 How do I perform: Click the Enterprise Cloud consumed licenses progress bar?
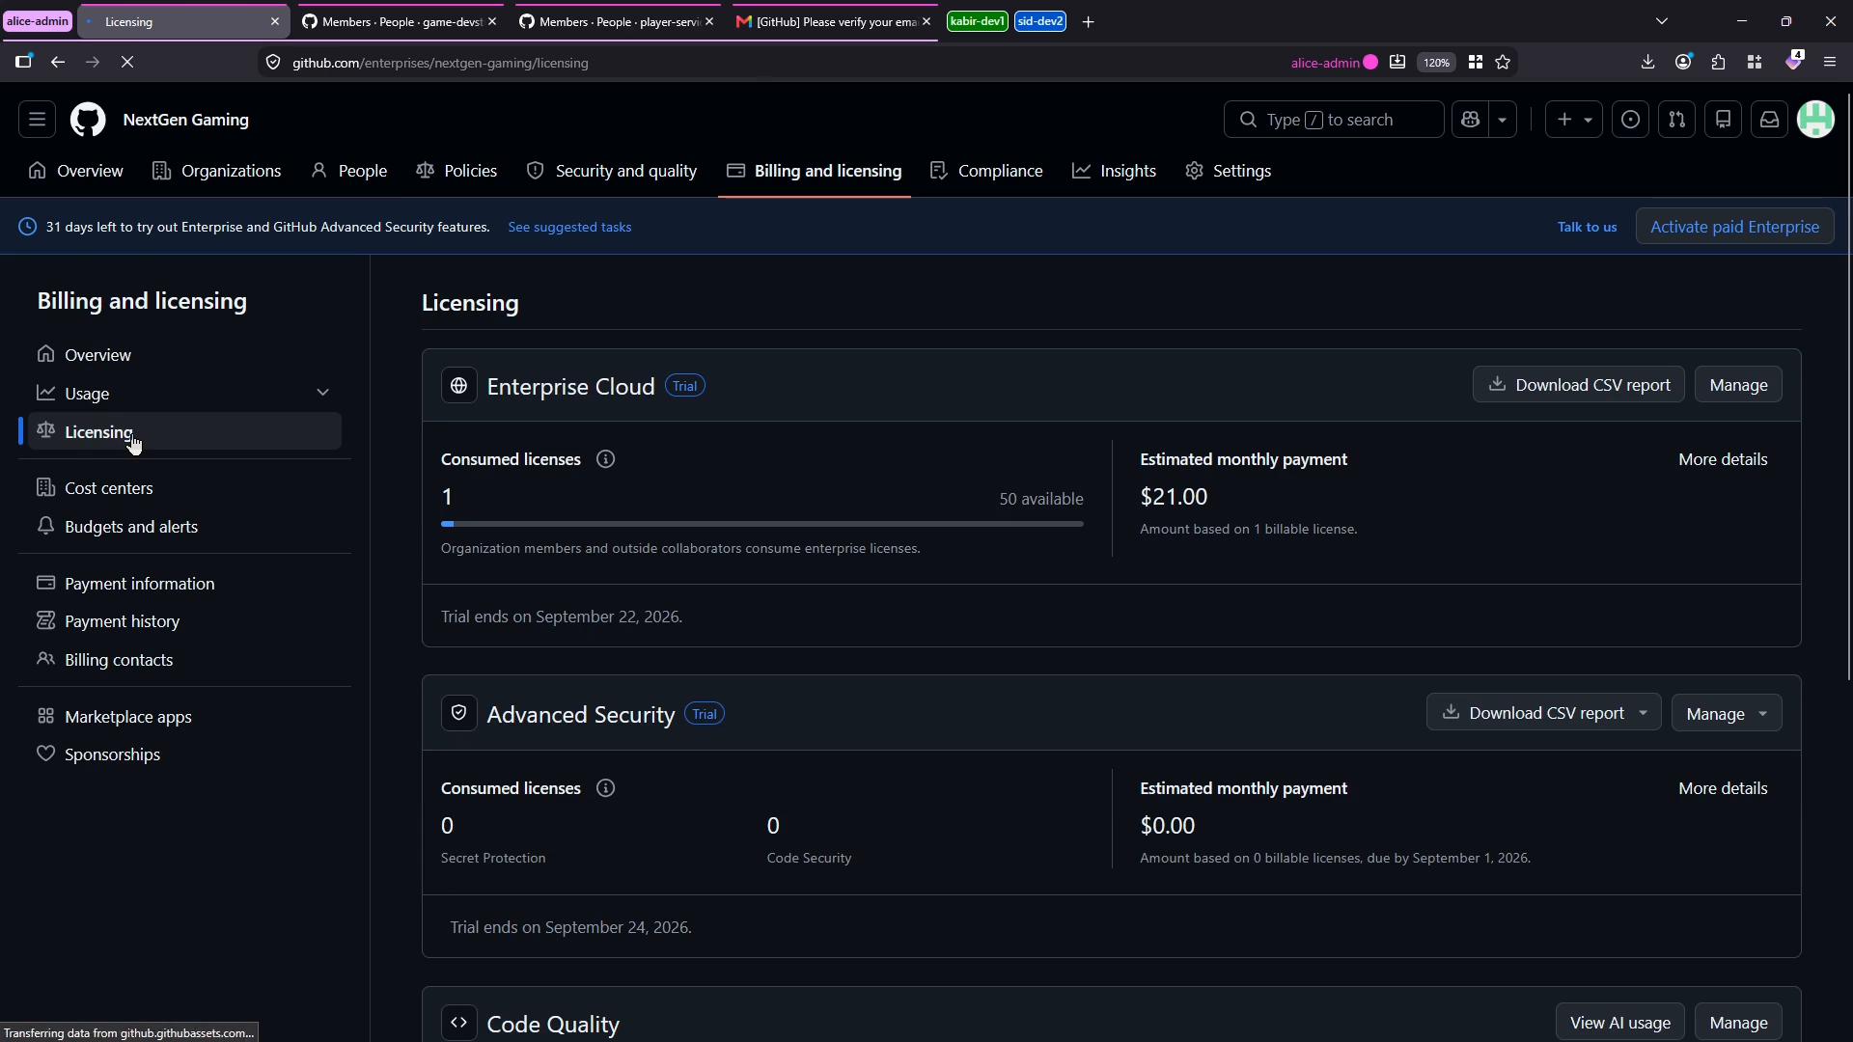[x=761, y=524]
